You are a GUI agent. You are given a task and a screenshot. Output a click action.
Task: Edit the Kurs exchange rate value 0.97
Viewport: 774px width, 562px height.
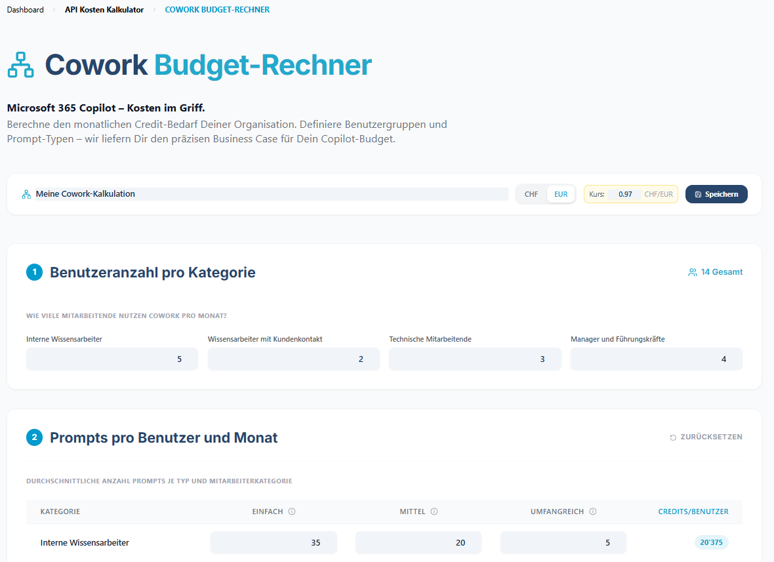coord(624,194)
